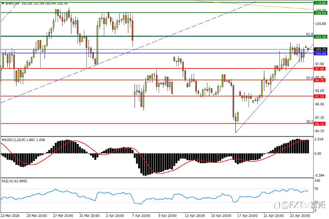Click the 31 Mar 20:00 time label
This screenshot has height=219, width=329.
[x=89, y=215]
